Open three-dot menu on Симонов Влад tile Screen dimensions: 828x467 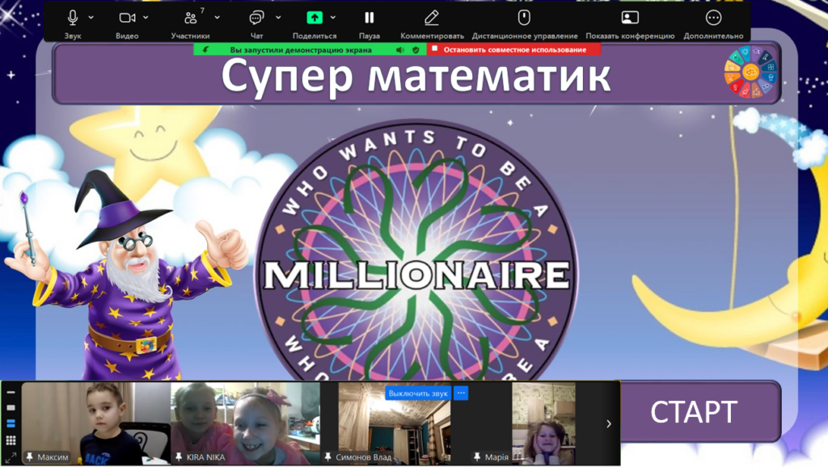[x=461, y=393]
